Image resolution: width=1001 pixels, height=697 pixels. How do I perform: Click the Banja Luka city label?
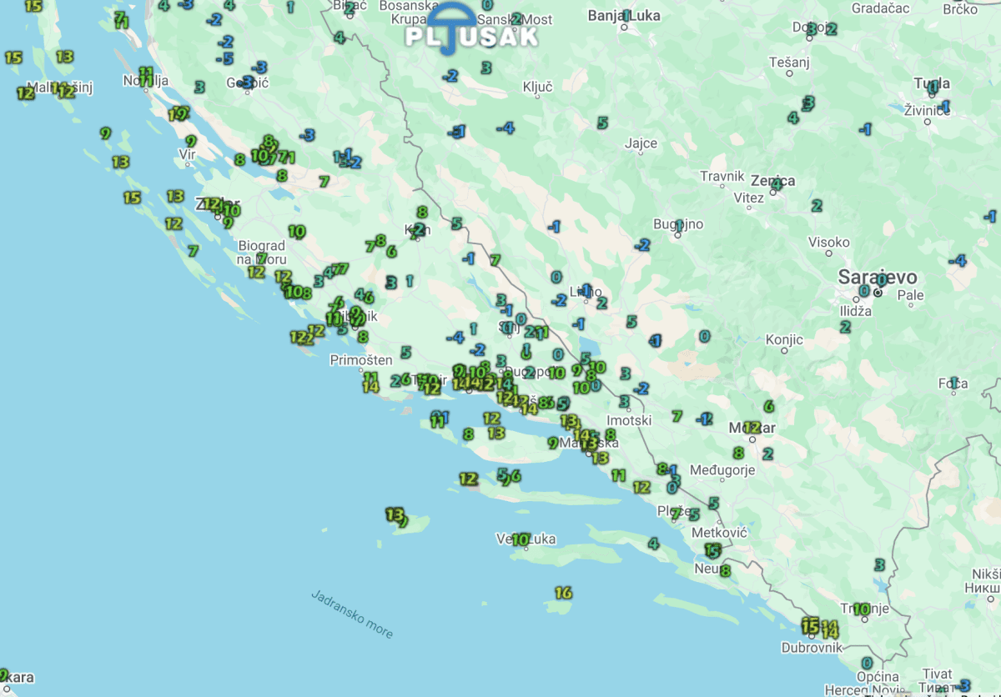[624, 15]
